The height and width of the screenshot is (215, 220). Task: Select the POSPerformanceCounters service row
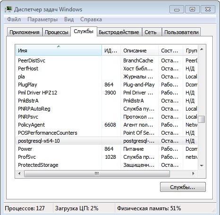coord(107,133)
